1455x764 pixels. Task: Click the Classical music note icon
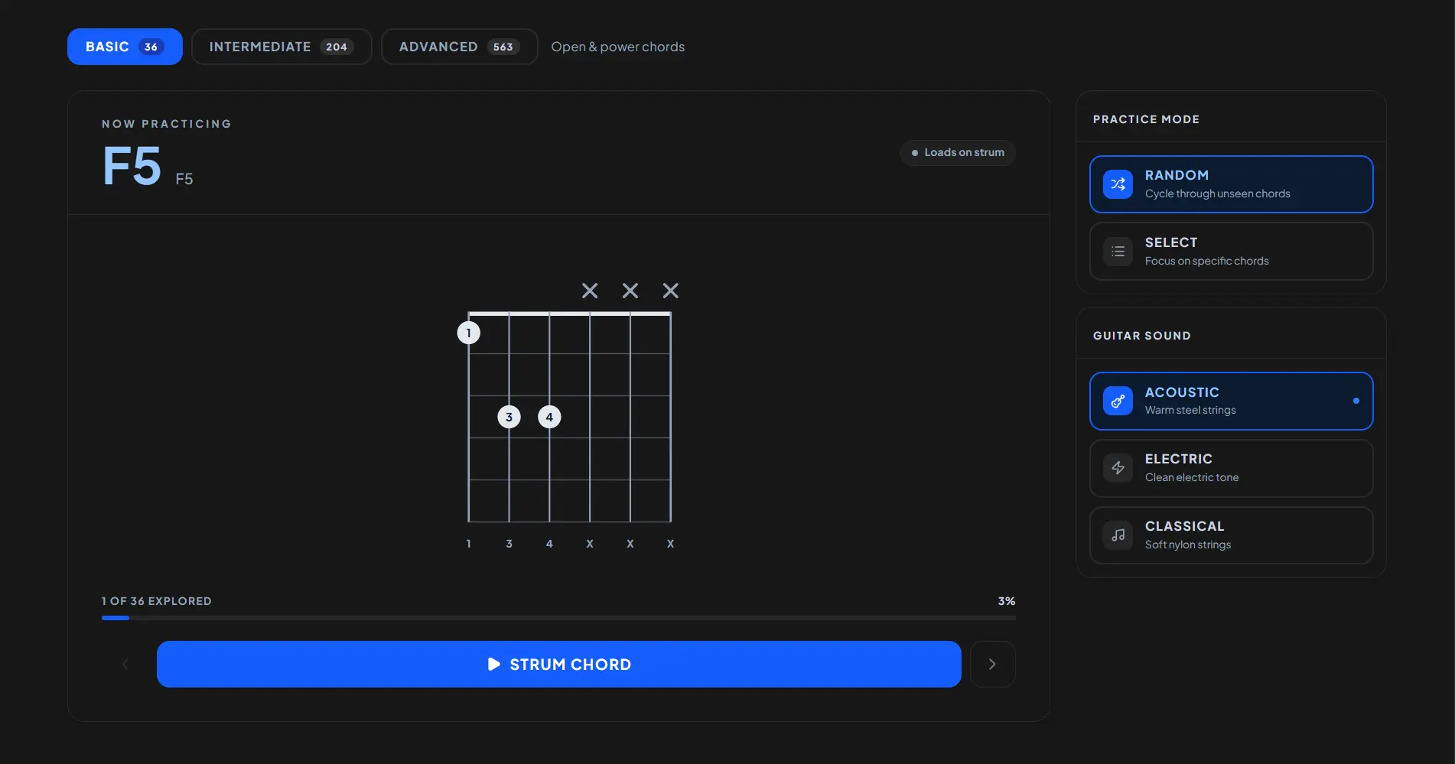[1118, 535]
